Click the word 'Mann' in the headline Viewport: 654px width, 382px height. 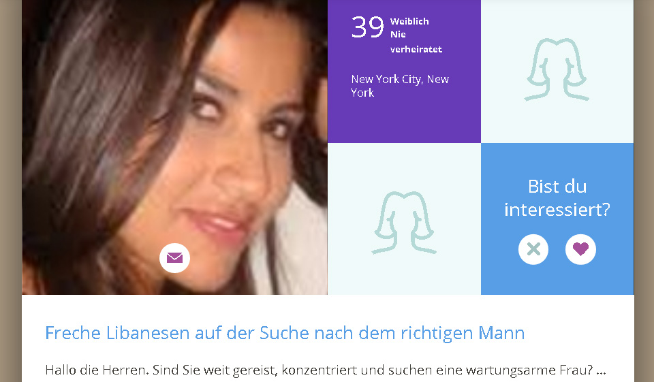pos(501,333)
